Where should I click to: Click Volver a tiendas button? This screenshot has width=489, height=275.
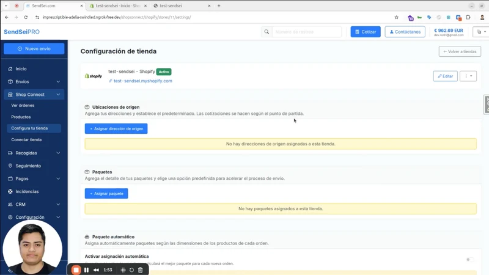(x=460, y=51)
